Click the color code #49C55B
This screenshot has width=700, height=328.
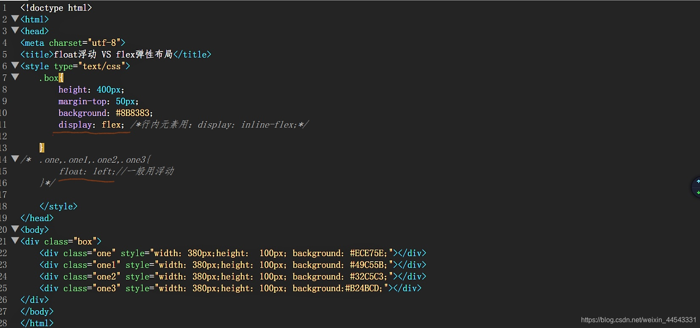367,265
